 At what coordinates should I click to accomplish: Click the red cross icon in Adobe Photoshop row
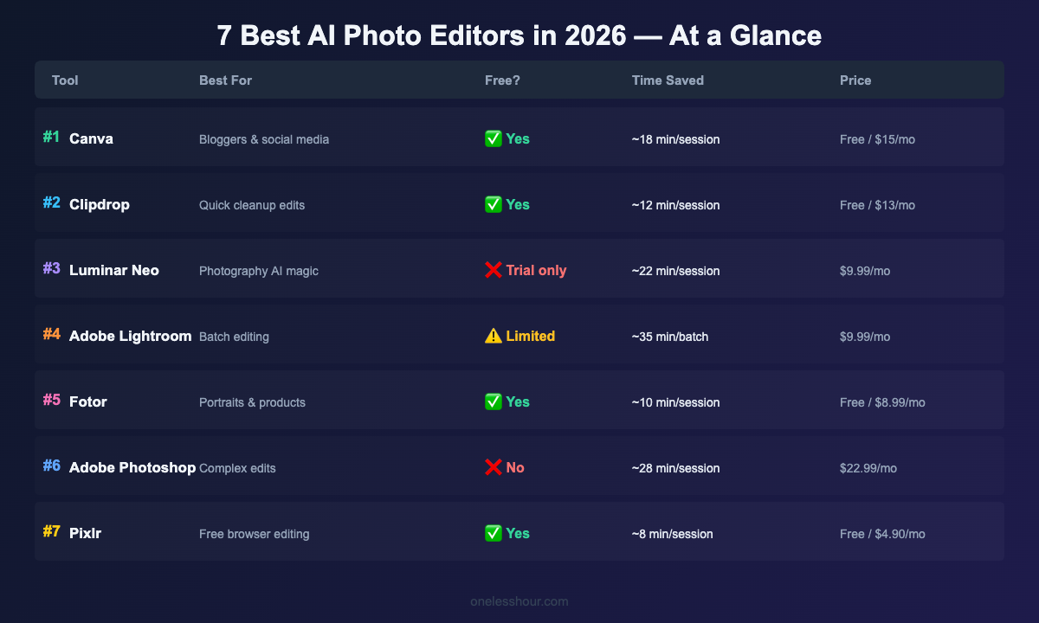coord(494,467)
